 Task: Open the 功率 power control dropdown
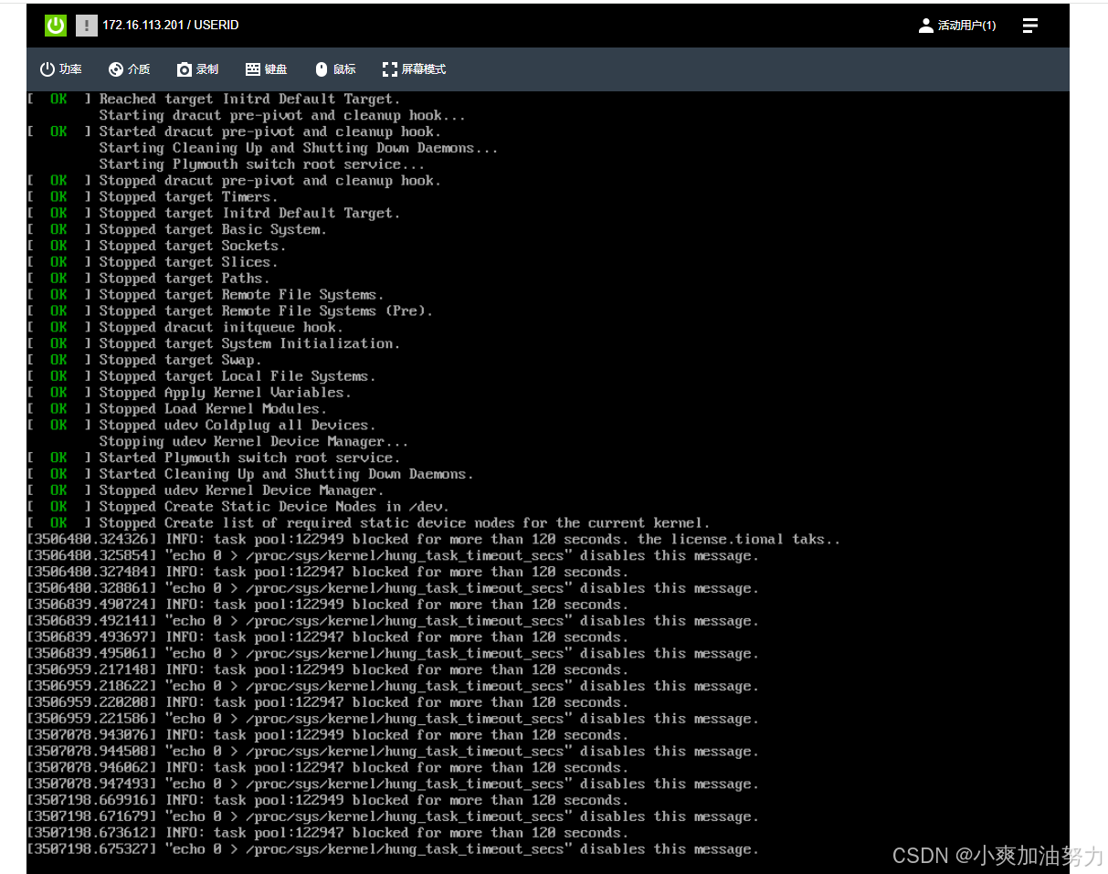[60, 68]
